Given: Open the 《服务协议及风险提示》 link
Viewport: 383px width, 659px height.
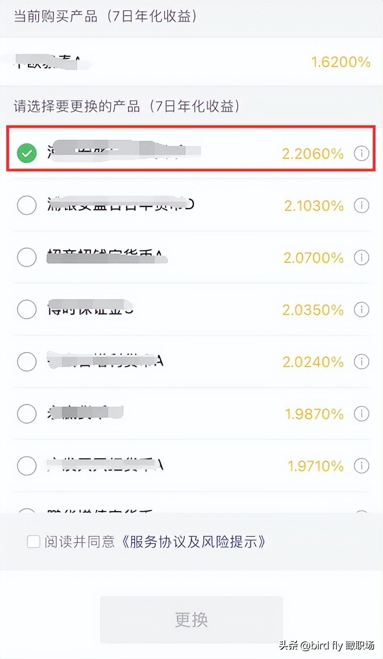Looking at the screenshot, I should [x=194, y=542].
